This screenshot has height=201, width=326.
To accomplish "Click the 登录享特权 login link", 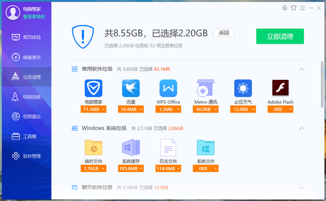I will pyautogui.click(x=34, y=17).
